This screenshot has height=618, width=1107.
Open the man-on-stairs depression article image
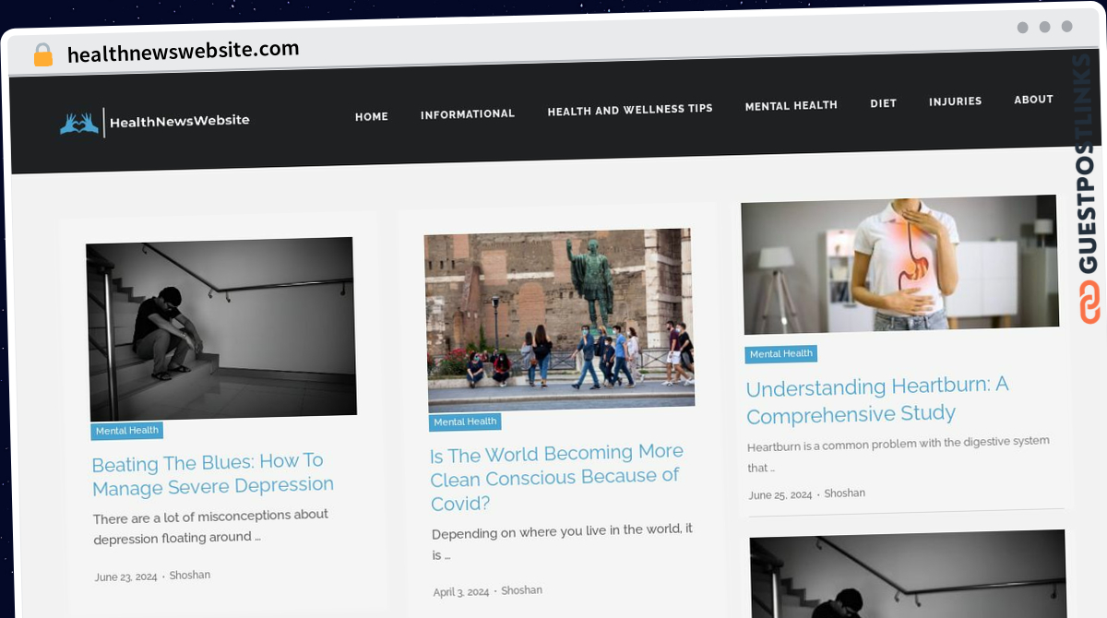pyautogui.click(x=221, y=329)
